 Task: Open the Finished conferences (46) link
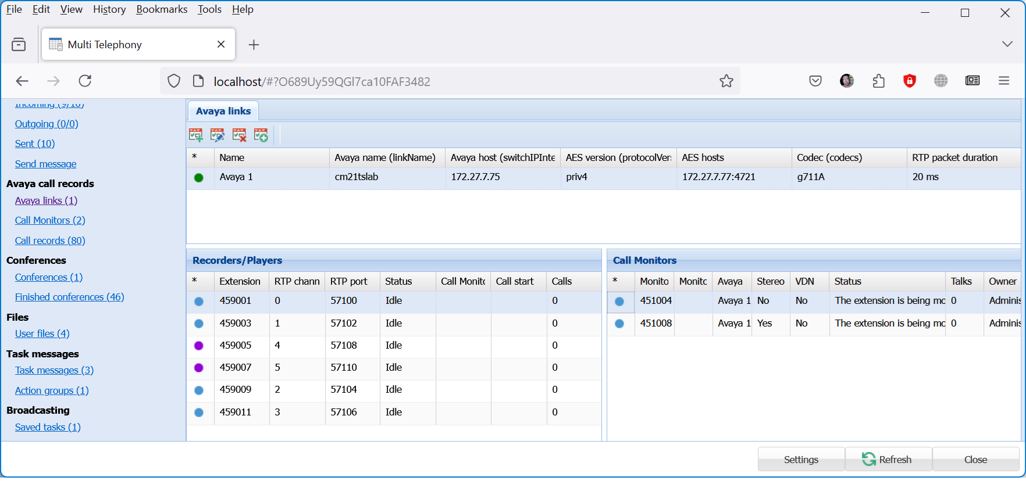[x=70, y=297]
